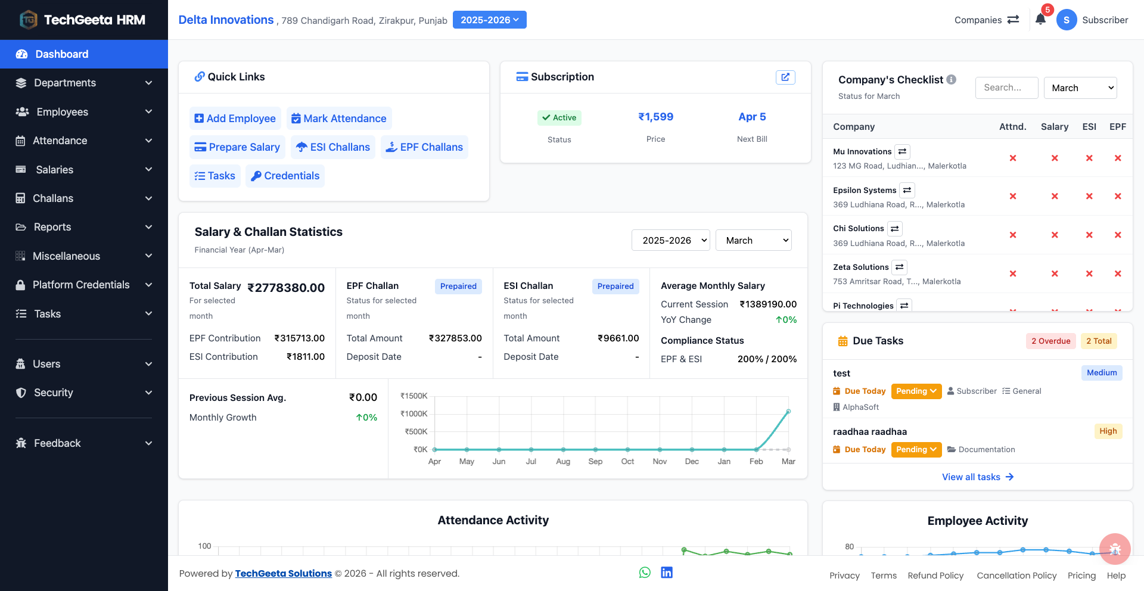Switch to Zeta Solutions company icon
This screenshot has height=591, width=1144.
click(x=900, y=267)
